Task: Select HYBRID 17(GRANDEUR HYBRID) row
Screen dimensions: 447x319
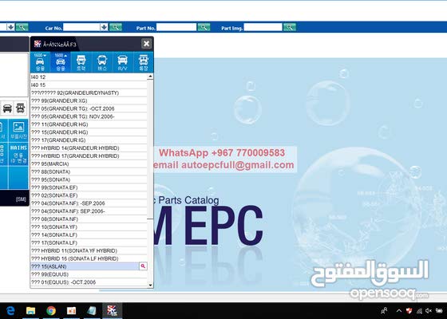Action: (x=89, y=156)
